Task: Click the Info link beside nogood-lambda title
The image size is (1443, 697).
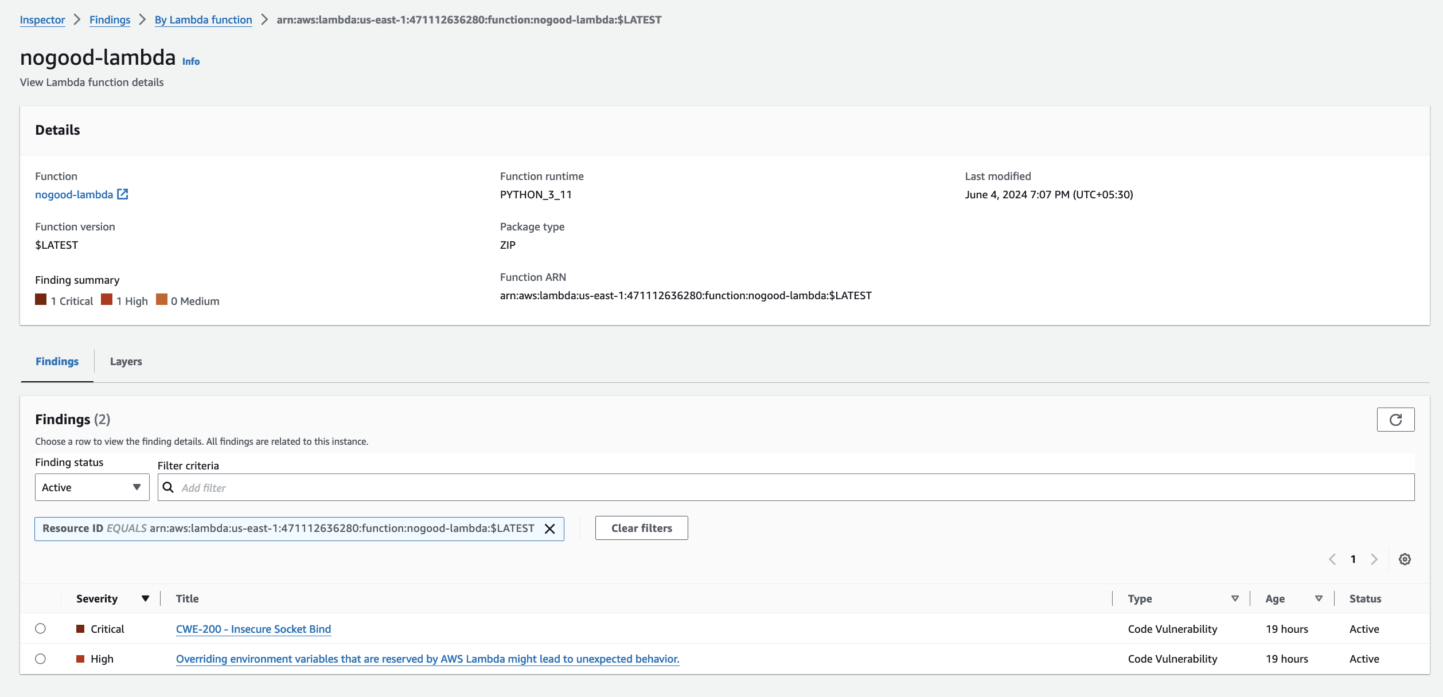Action: [x=190, y=61]
